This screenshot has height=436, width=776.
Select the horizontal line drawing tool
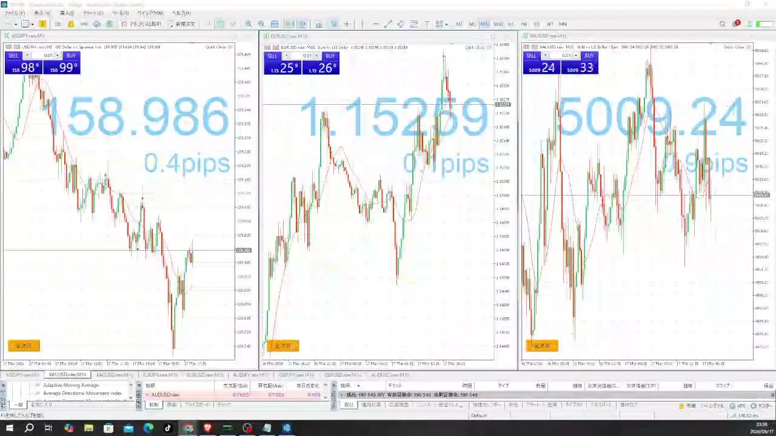(x=375, y=24)
